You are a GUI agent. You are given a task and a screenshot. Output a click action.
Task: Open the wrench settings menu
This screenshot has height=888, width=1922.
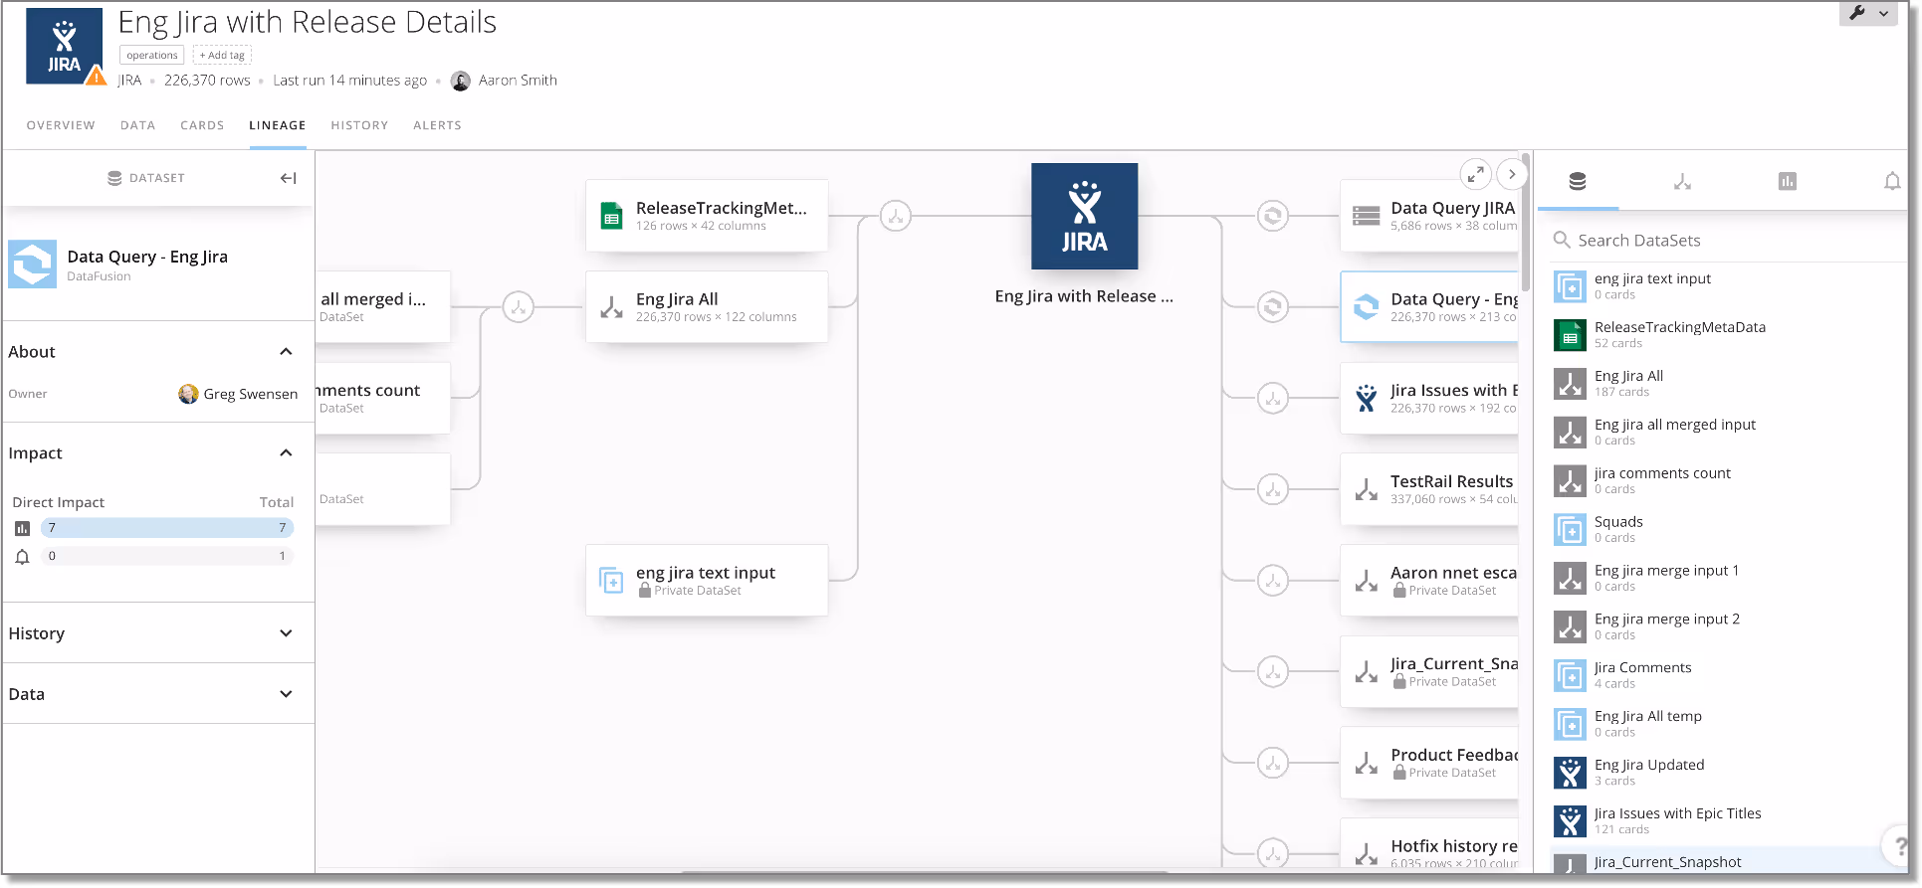pos(1868,14)
